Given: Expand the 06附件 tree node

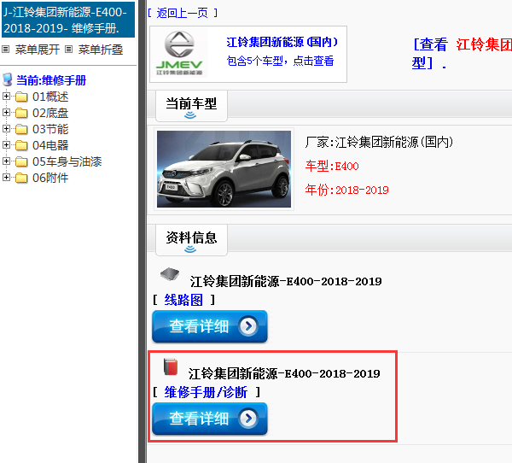Looking at the screenshot, I should tap(6, 177).
